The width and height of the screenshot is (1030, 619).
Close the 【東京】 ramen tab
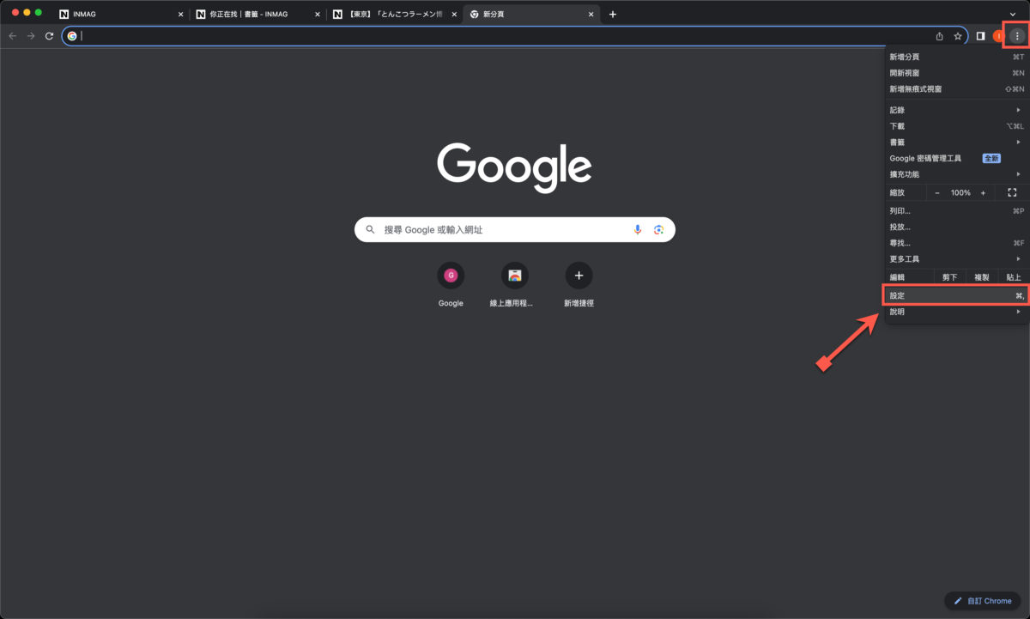pos(455,15)
